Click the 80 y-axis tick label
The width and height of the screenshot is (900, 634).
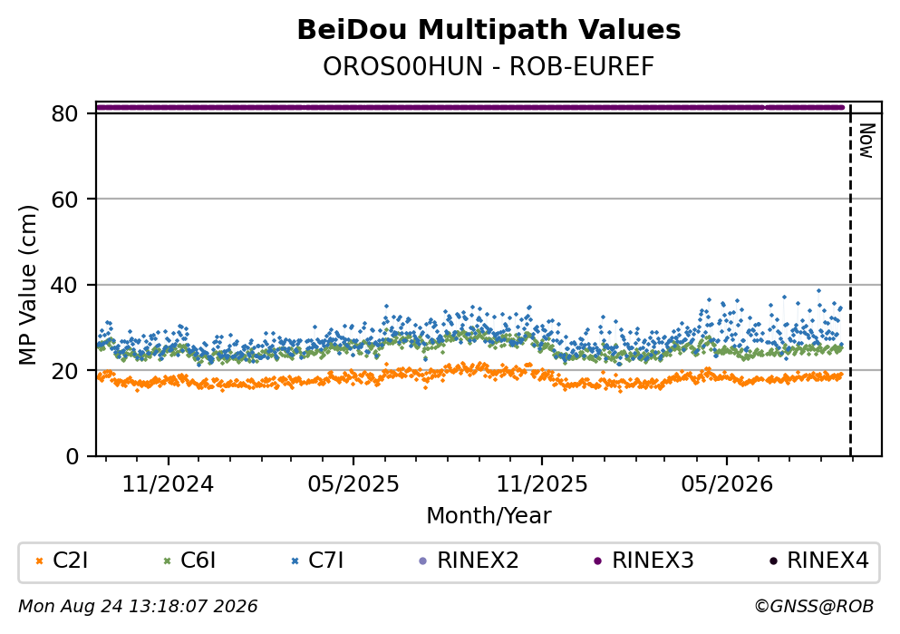(65, 113)
